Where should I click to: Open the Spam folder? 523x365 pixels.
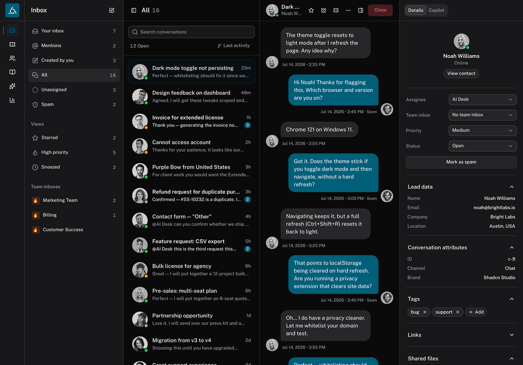[x=74, y=104]
